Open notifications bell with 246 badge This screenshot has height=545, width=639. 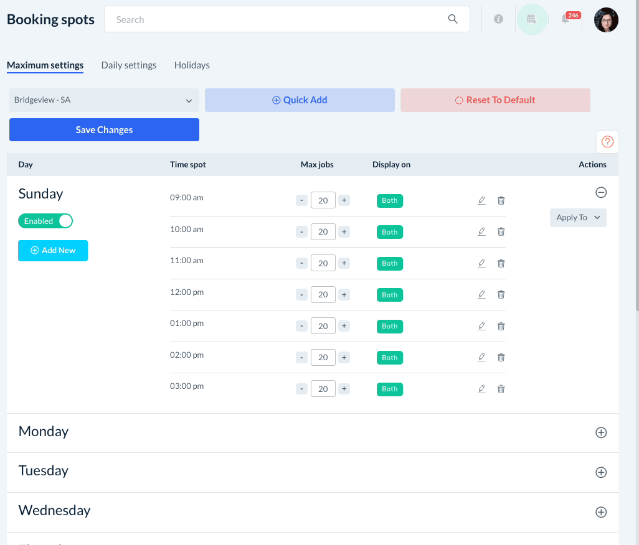coord(566,19)
